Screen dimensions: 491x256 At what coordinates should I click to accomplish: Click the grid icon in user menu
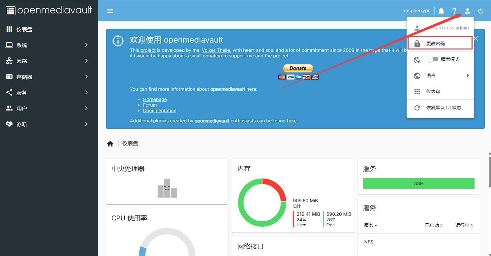417,92
